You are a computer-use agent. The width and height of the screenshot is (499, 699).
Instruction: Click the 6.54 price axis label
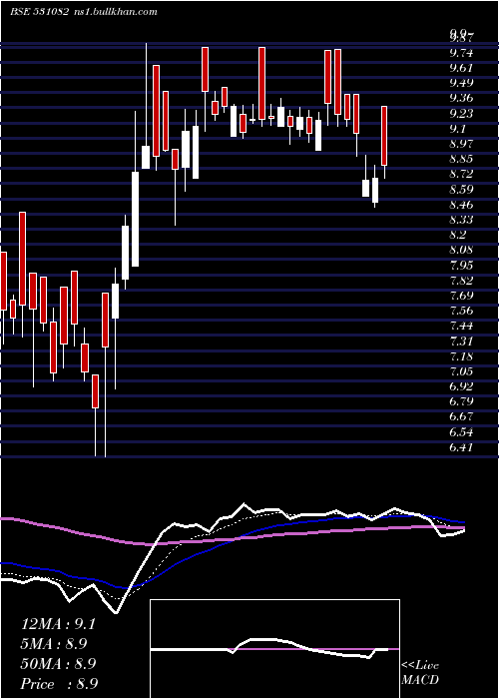(461, 432)
